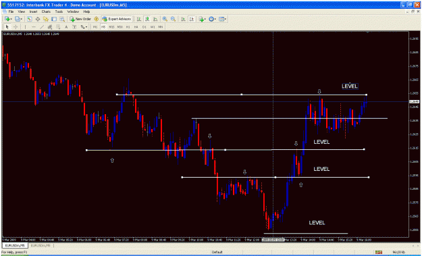Open the View menu
422x256 pixels.
coord(22,12)
